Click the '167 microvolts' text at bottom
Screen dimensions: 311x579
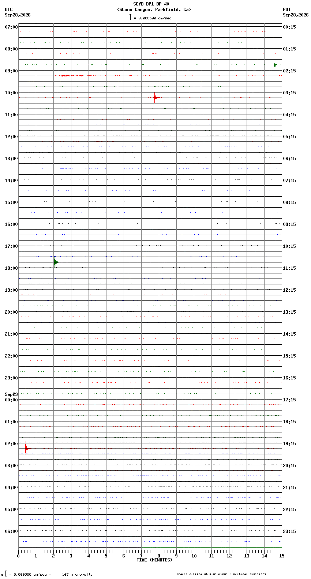[77, 575]
